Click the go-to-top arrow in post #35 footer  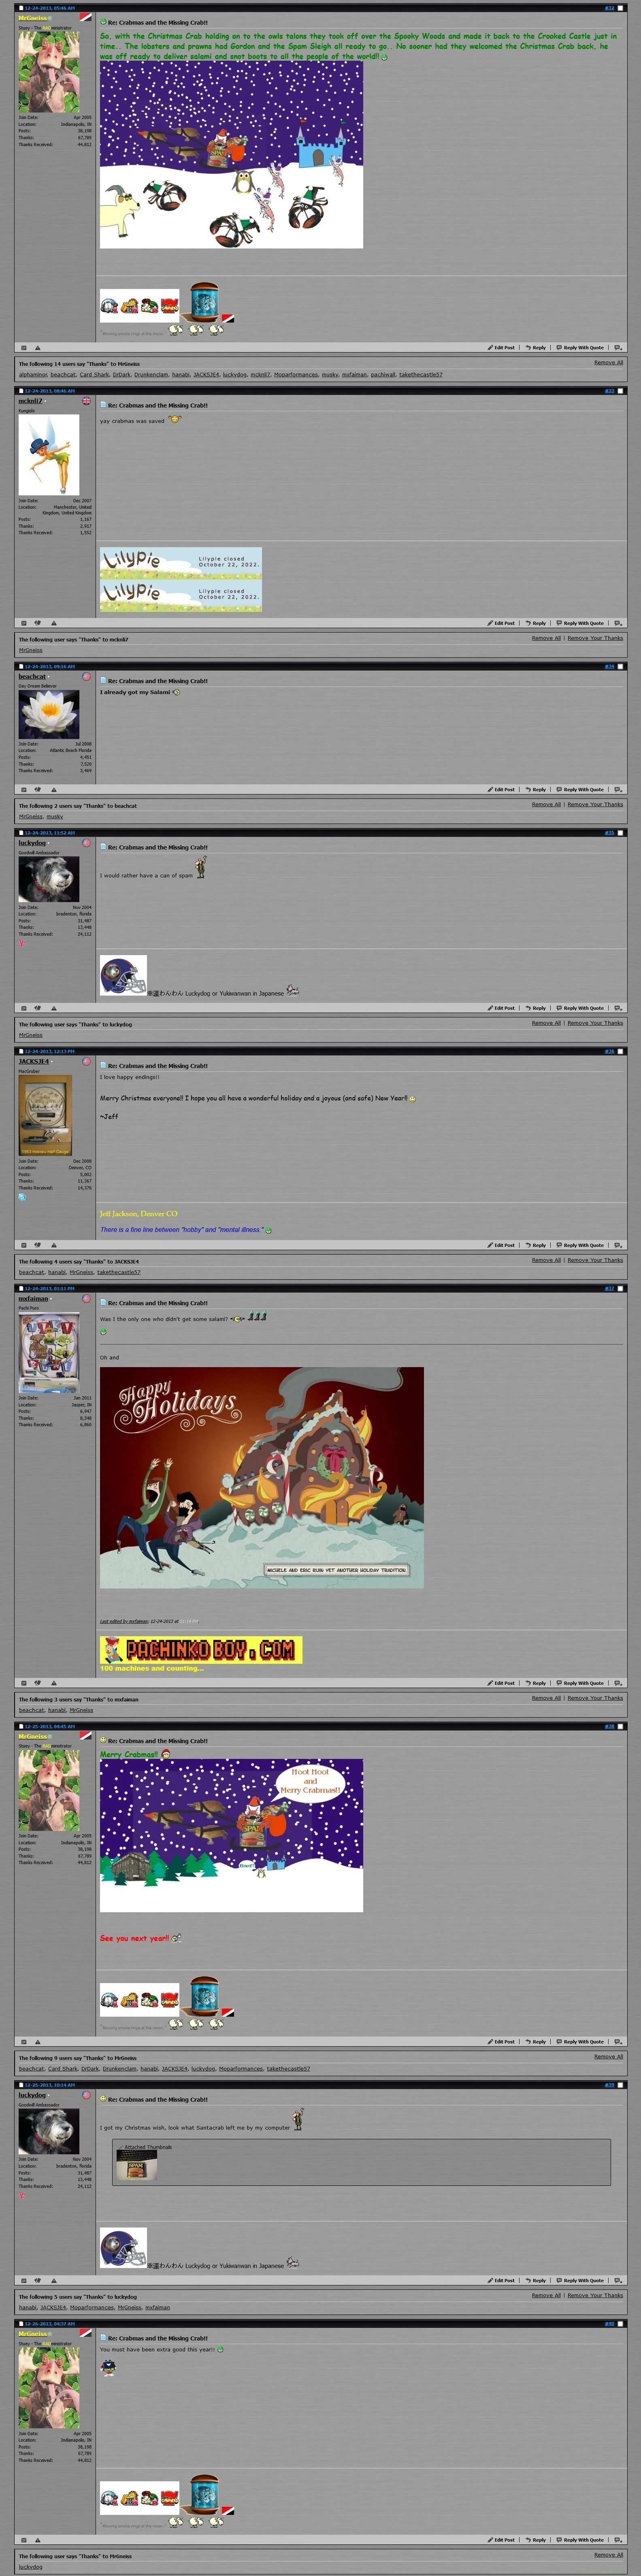click(54, 1008)
